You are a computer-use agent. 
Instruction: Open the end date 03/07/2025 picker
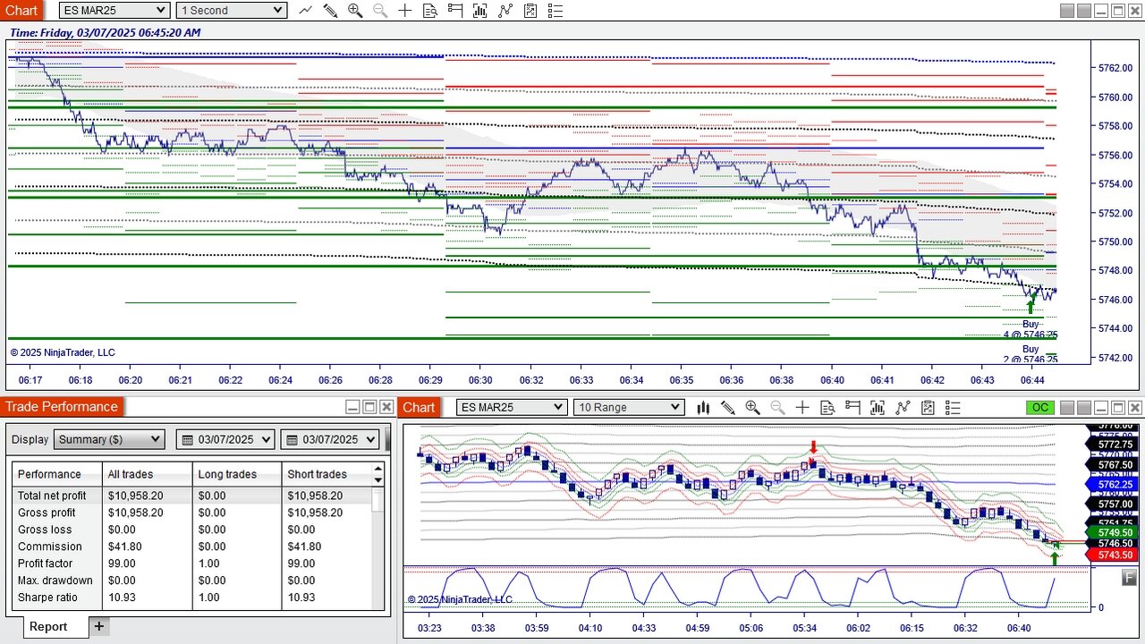coord(331,439)
